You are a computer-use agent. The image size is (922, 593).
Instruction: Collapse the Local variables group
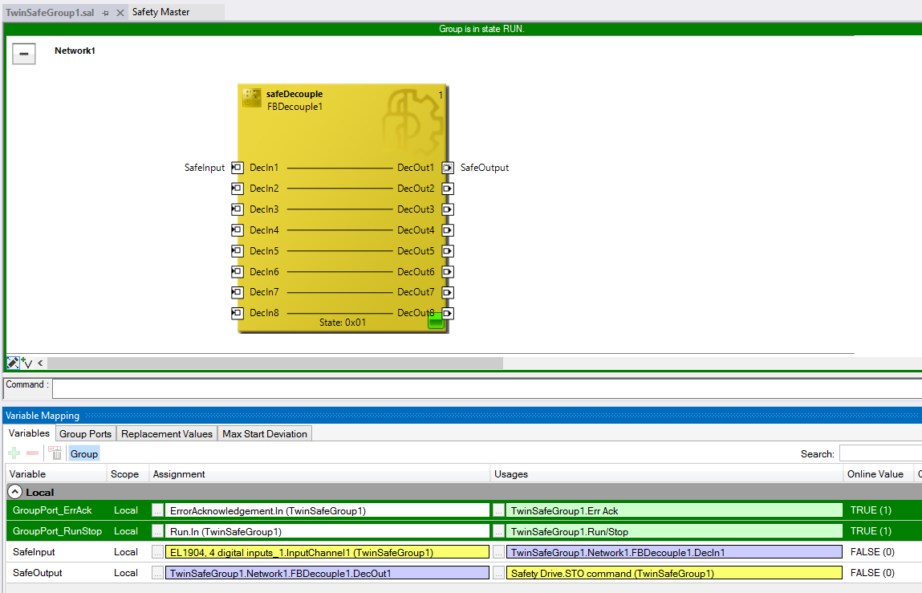click(15, 492)
